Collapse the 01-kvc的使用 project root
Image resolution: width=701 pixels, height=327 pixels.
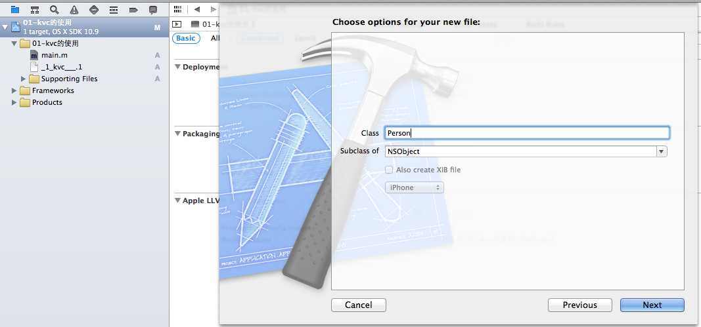(5, 28)
